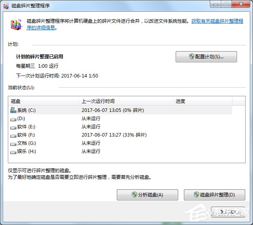Select the 文档 (G:) drive icon
The image size is (253, 225).
13,143
